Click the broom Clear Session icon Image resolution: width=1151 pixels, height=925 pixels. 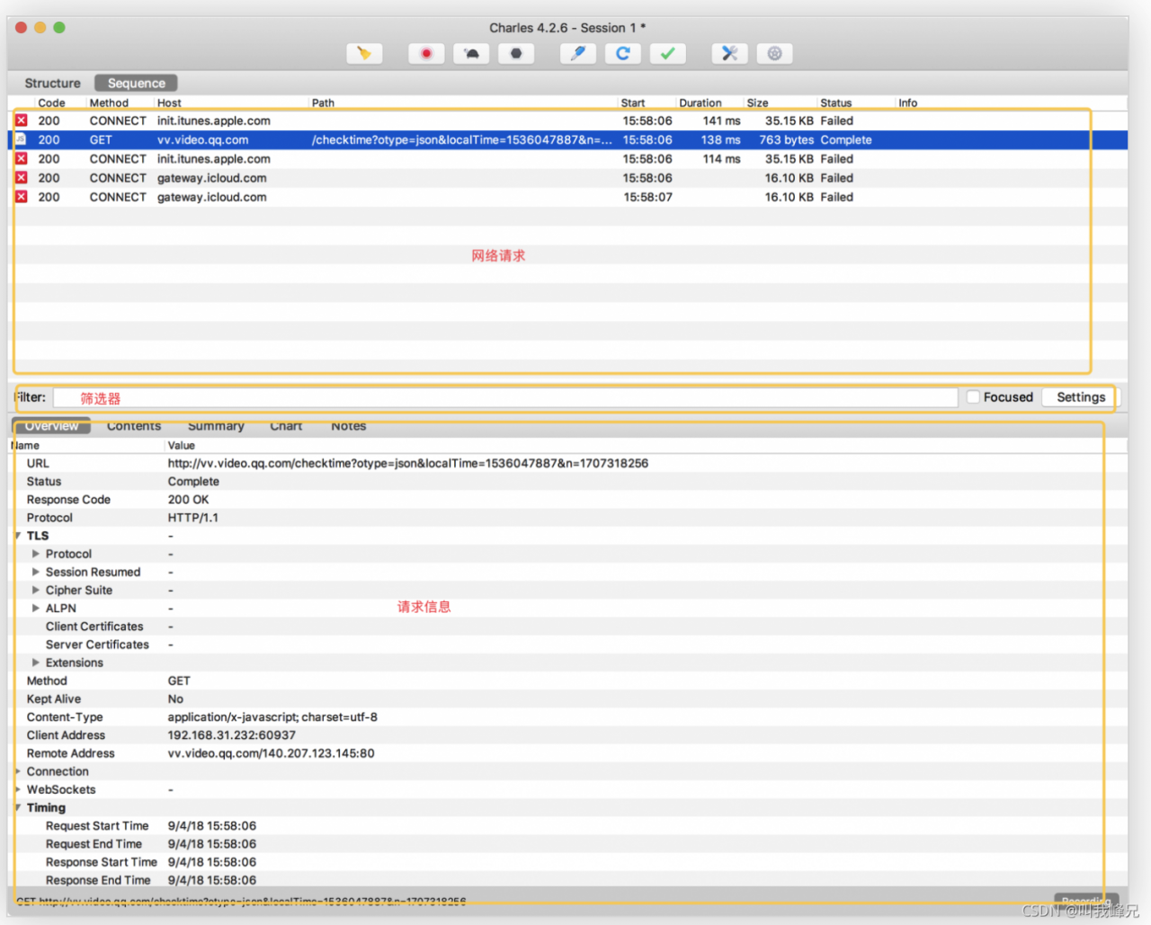coord(364,54)
